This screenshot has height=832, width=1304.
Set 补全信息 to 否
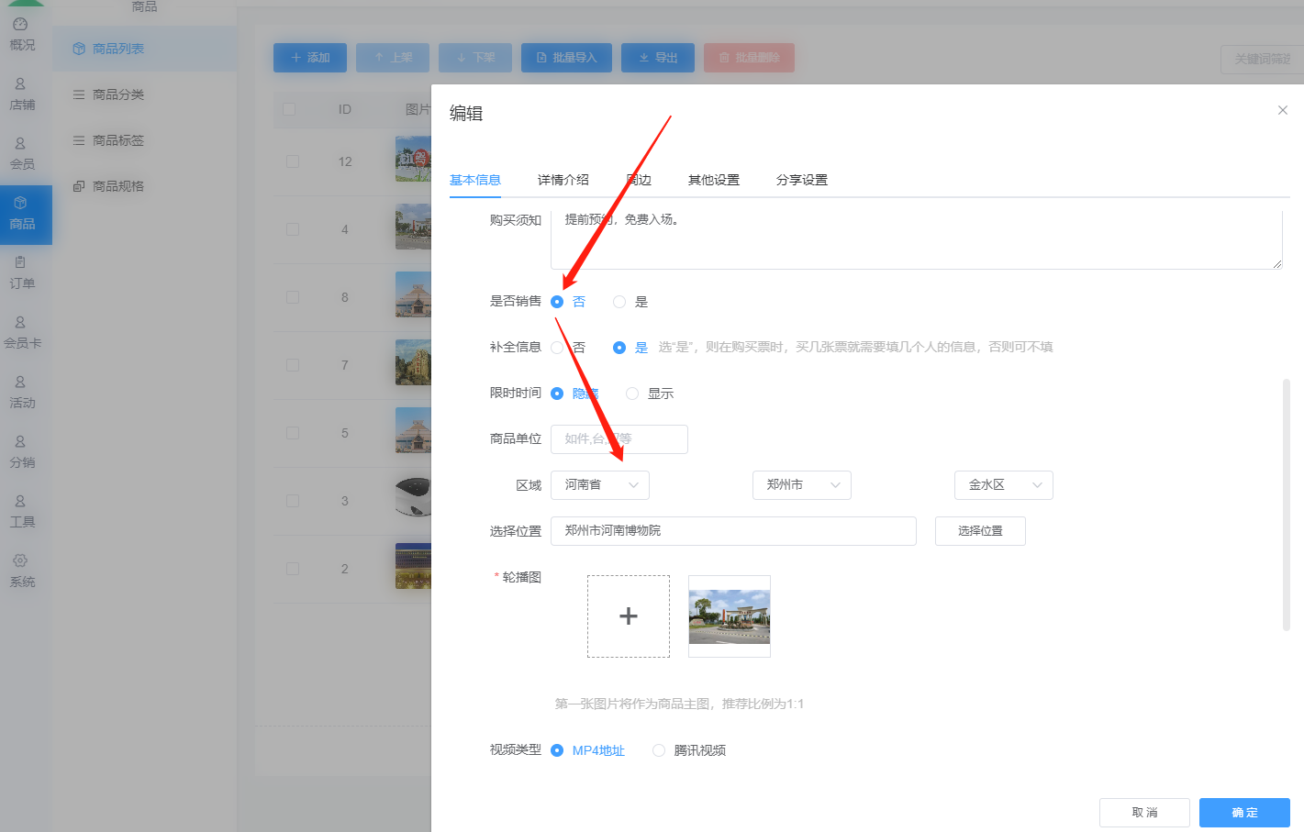[x=557, y=348]
